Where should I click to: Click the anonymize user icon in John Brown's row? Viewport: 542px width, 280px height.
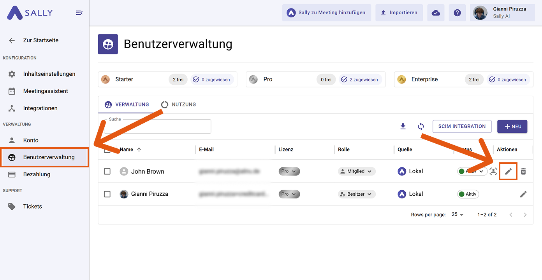493,171
